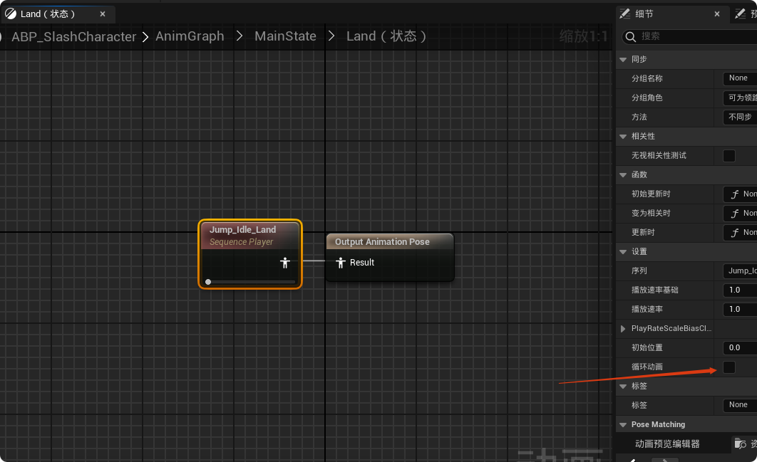Image resolution: width=757 pixels, height=462 pixels.
Task: Collapse the 相关性 section
Action: (x=623, y=137)
